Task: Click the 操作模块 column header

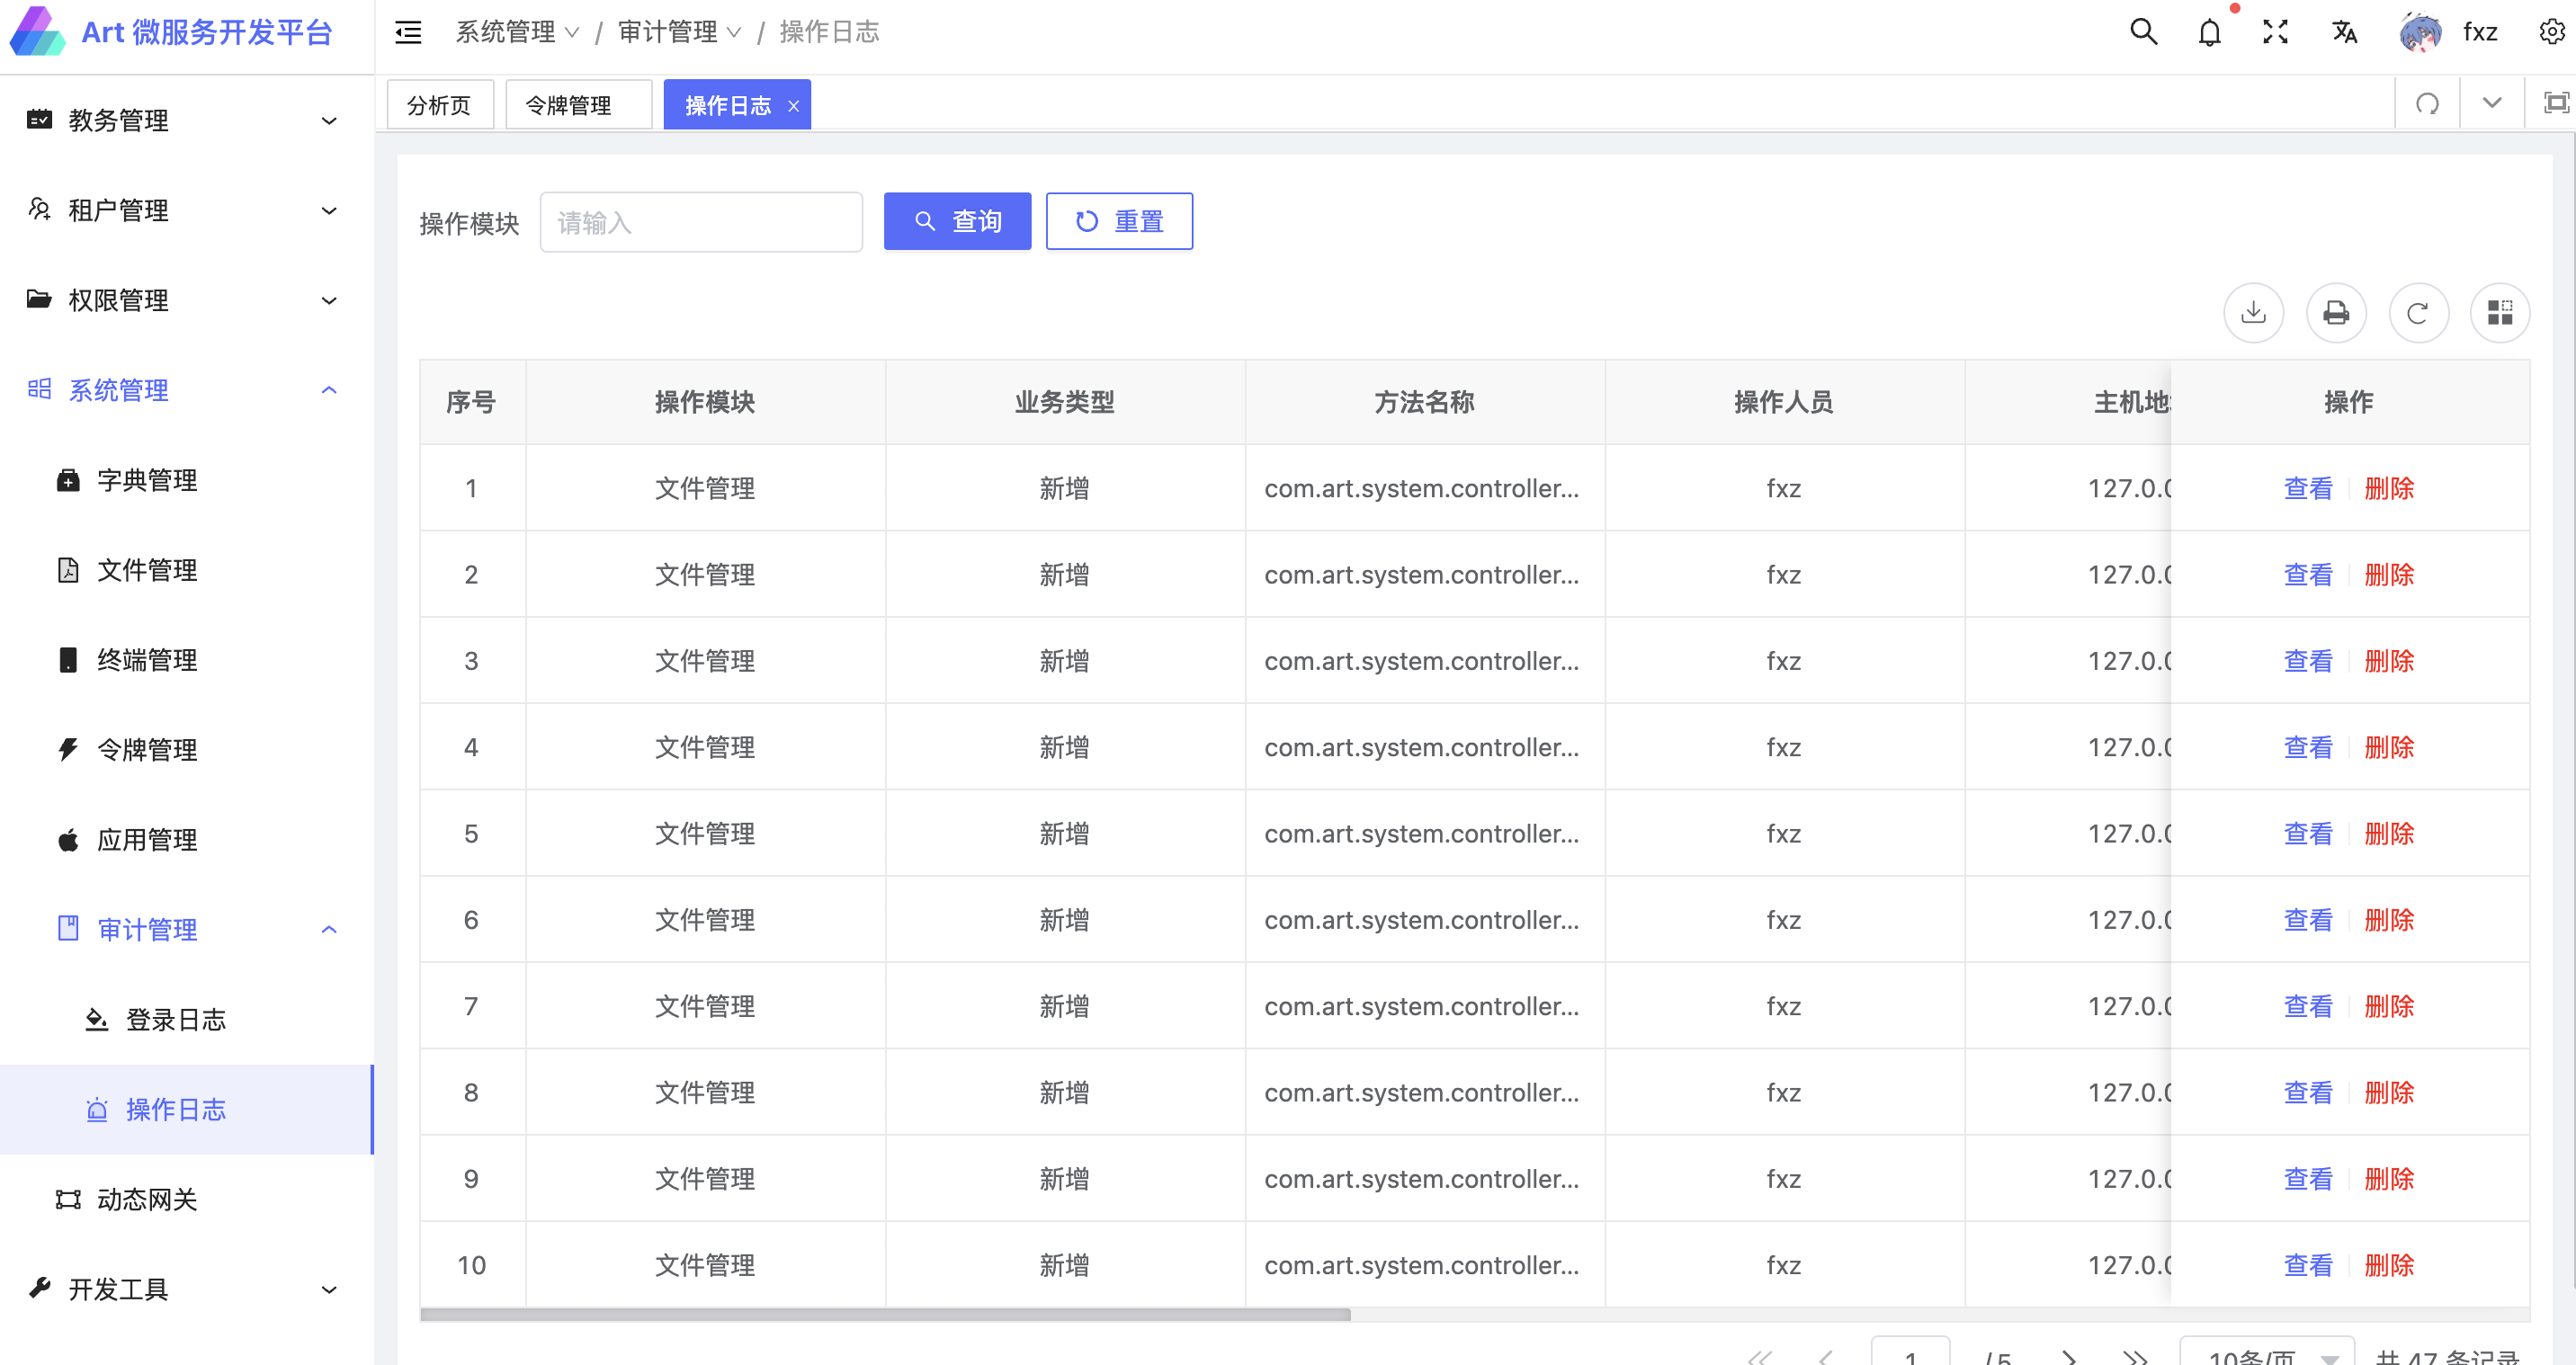Action: pyautogui.click(x=705, y=402)
